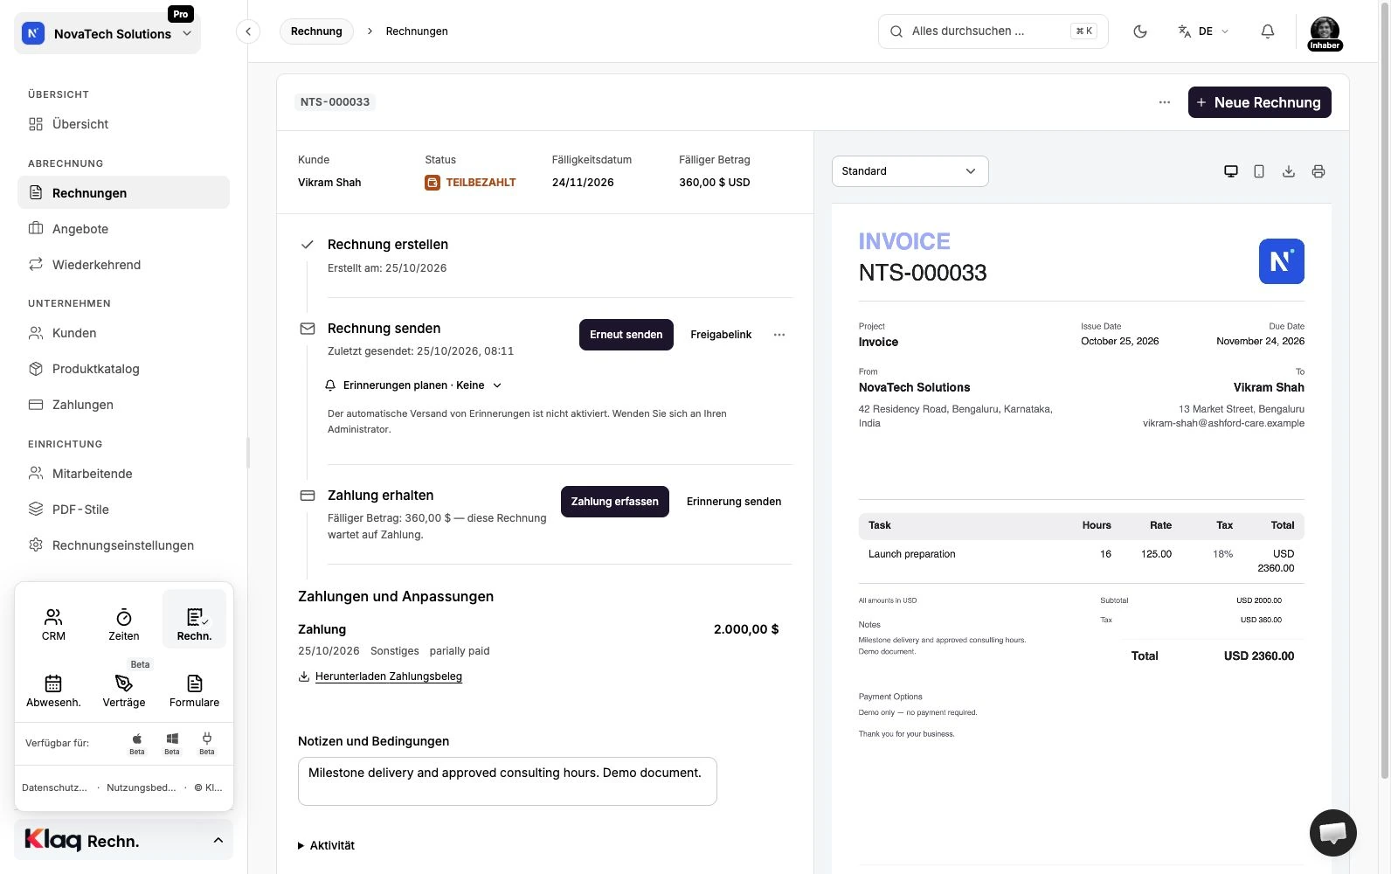The image size is (1391, 874).
Task: Click Zahlung erfassen button
Action: point(615,502)
